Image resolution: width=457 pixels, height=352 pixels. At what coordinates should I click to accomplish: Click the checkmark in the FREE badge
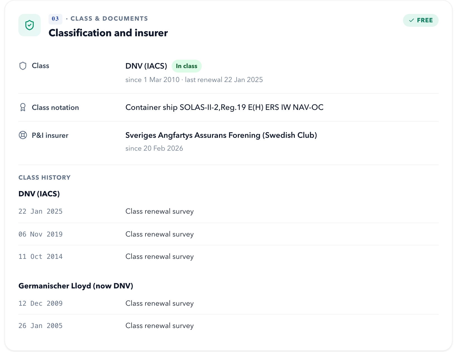[x=411, y=20]
